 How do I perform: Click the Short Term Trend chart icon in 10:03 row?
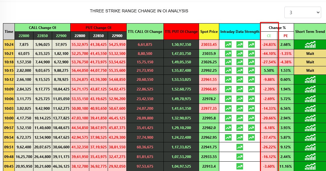[x=310, y=108]
